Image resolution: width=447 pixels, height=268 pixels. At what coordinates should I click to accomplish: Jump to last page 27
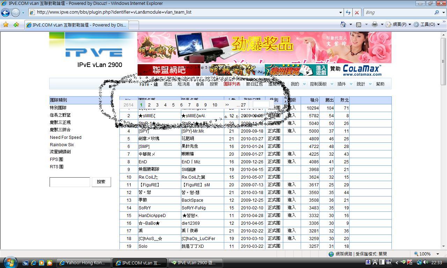click(x=243, y=105)
